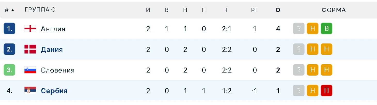Viewport: 377px width, 105px height.
Task: Open the Дания team link
Action: point(52,49)
